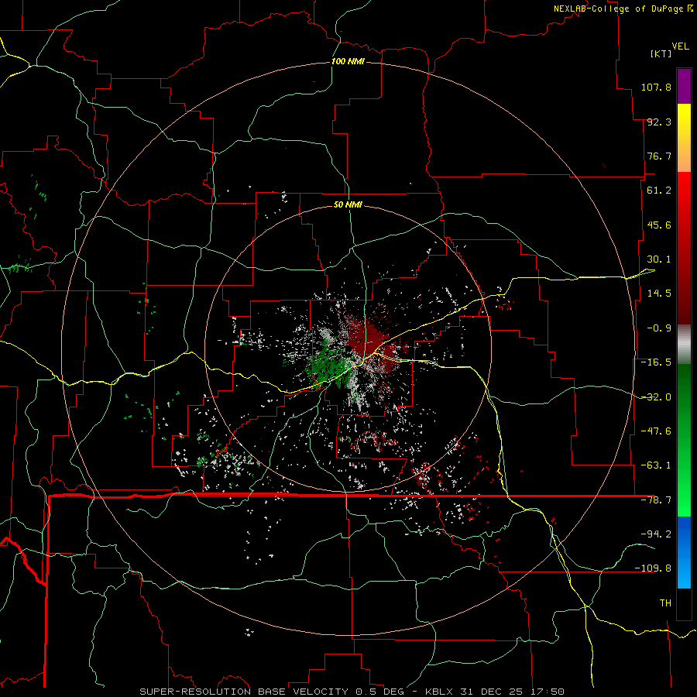697x697 pixels.
Task: Click the 107.8 legend value
Action: tap(656, 87)
